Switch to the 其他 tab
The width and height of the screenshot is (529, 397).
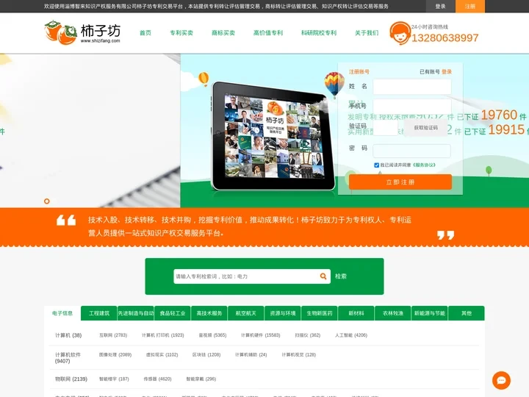pos(467,313)
